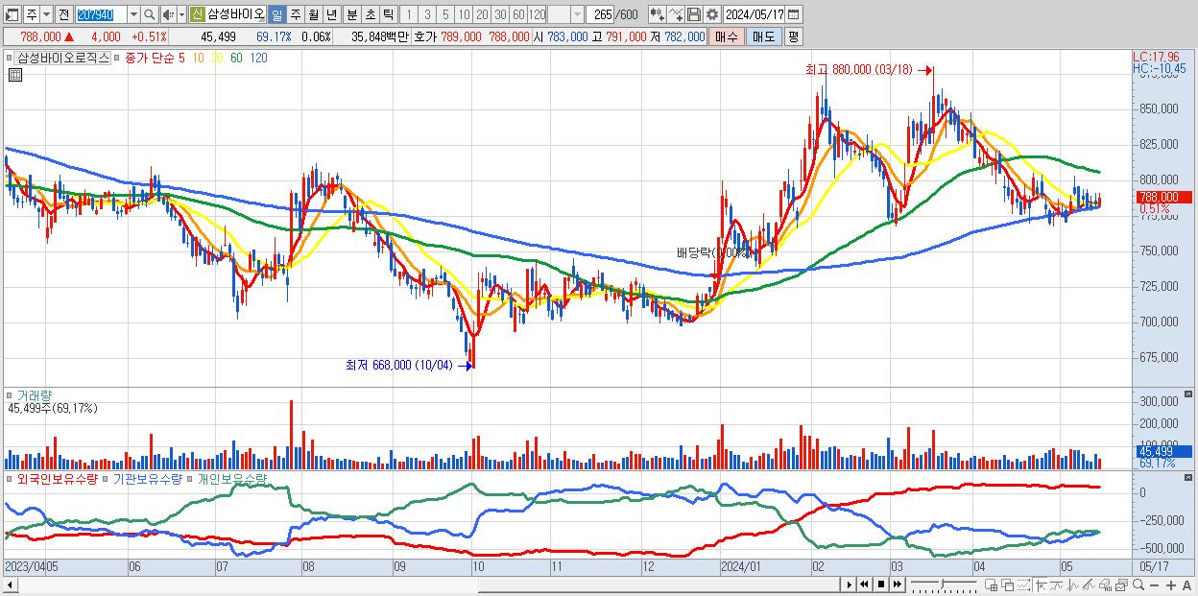Click the speaker sound icon

click(167, 15)
